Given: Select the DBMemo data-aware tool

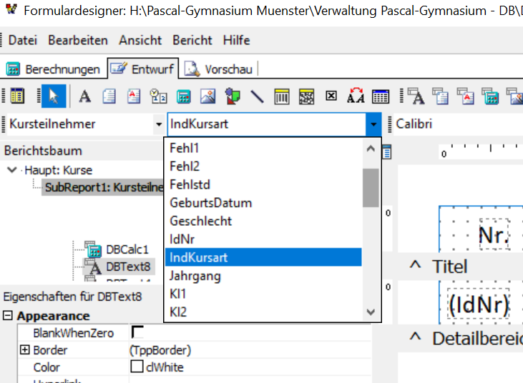Looking at the screenshot, I should click(x=440, y=96).
